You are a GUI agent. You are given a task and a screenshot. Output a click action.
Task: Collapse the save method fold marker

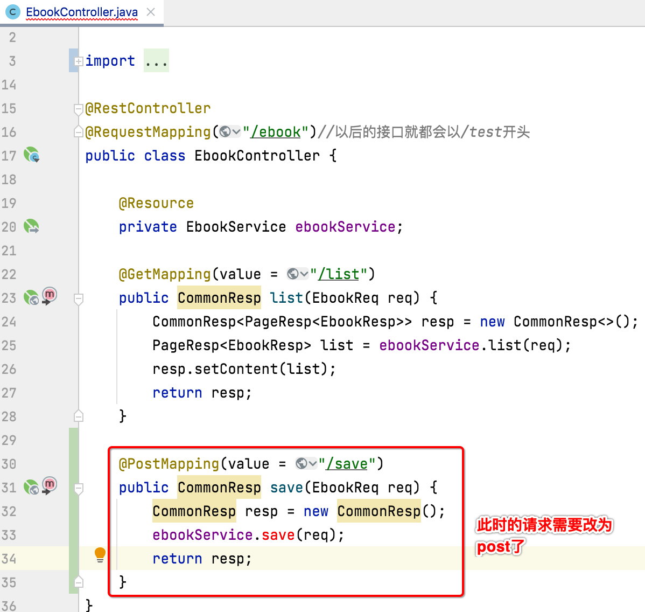(79, 489)
